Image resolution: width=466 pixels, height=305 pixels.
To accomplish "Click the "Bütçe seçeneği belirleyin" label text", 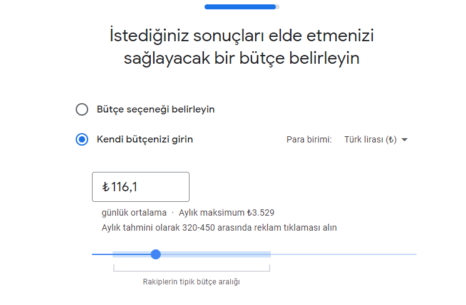I will point(156,109).
